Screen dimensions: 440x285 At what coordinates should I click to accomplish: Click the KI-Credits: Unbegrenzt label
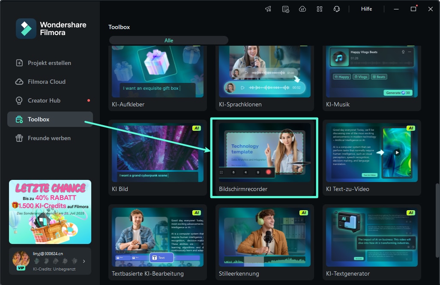54,269
